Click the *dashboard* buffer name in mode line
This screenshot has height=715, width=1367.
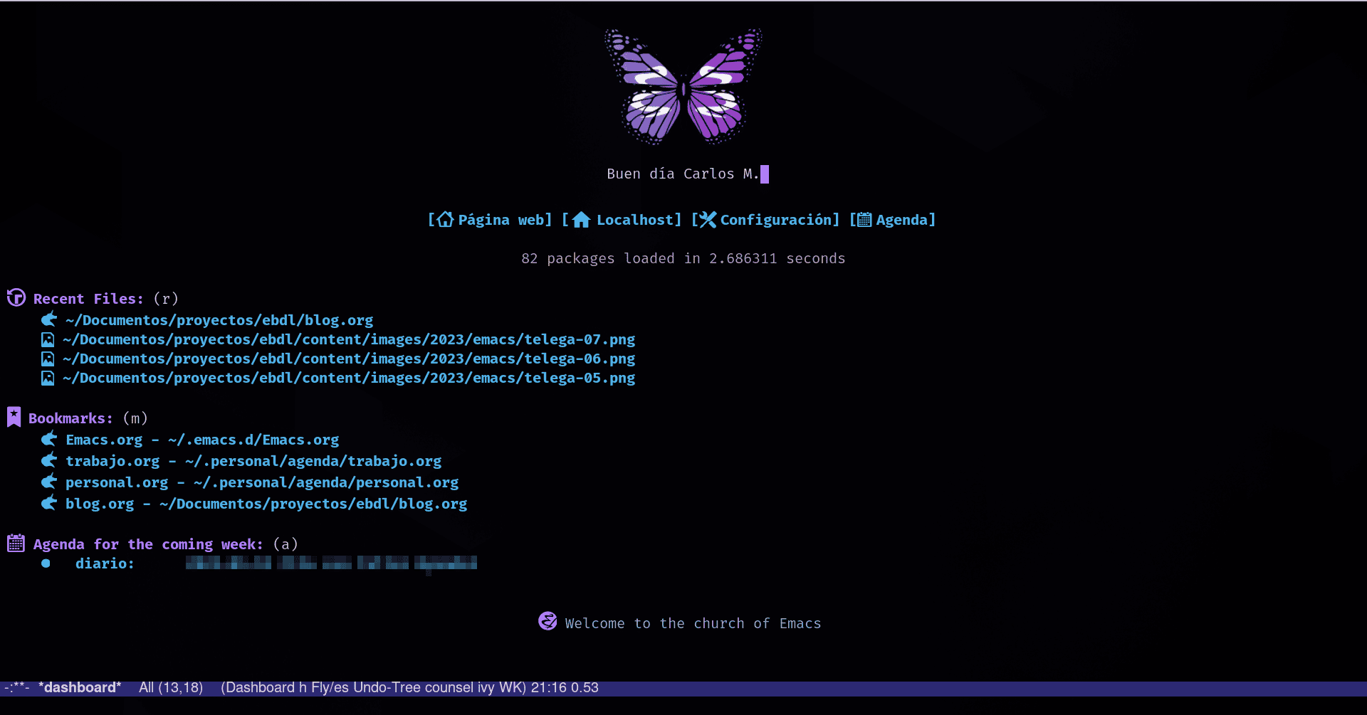point(80,687)
